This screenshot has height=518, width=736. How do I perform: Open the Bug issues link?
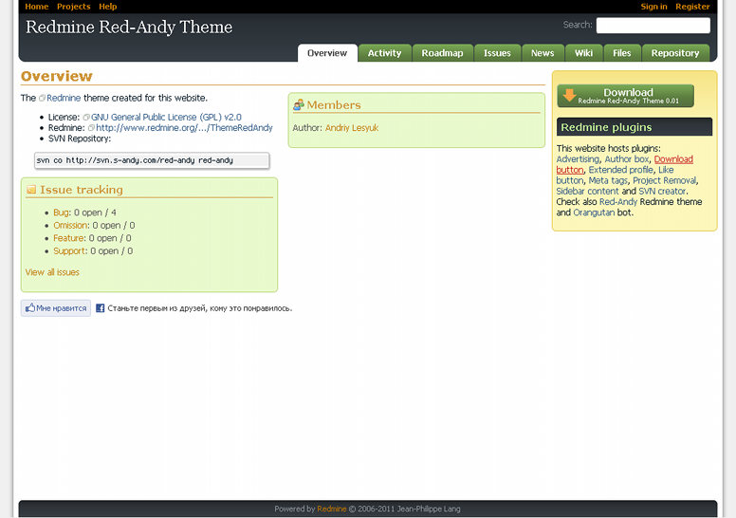coord(61,213)
